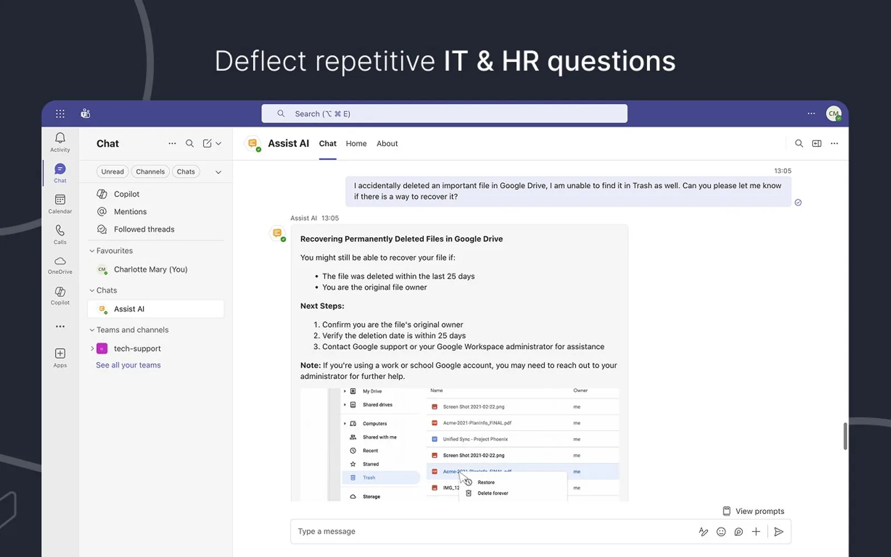Open more rail apps ellipsis

coord(60,326)
